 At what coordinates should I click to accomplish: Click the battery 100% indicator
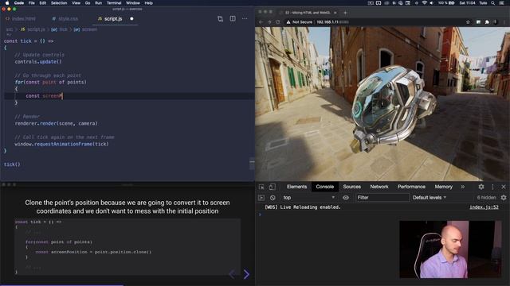click(446, 3)
